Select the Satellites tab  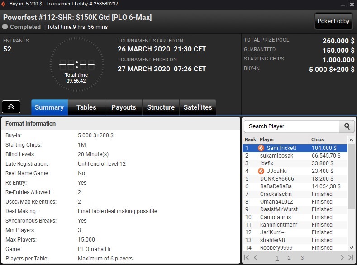[198, 107]
